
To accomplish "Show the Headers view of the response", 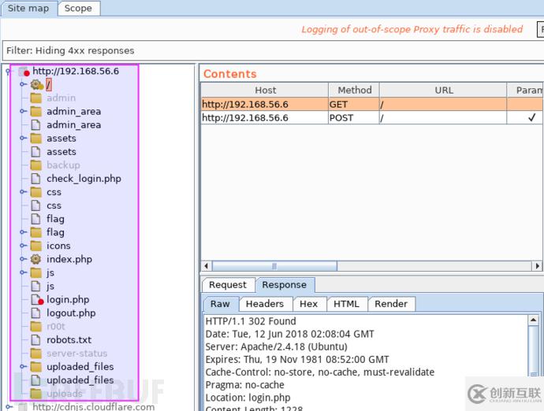I will point(264,304).
